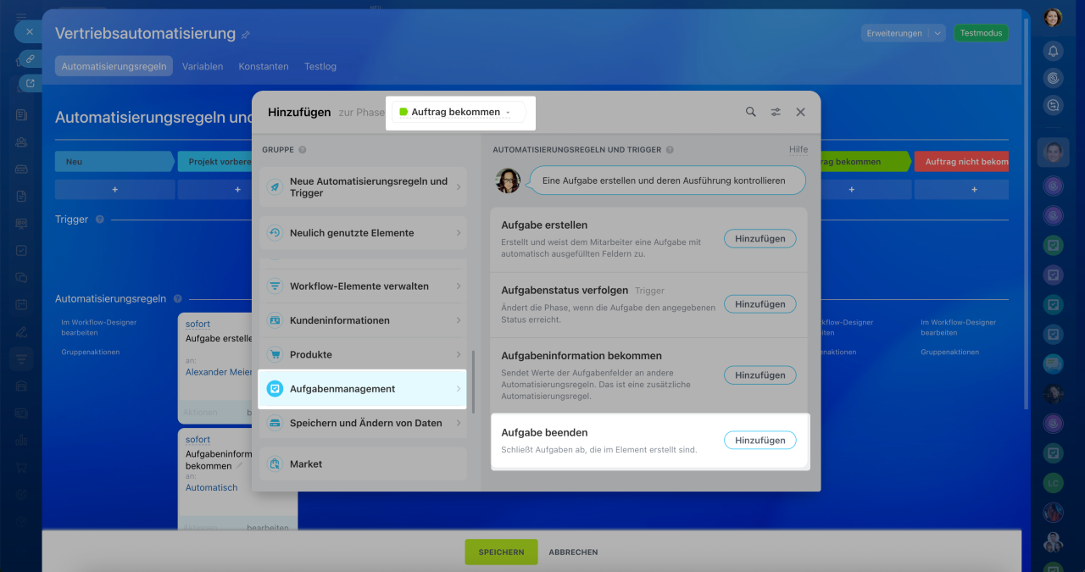
Task: Click Gruppenaktionen under the Neu stage
Action: tap(91, 352)
